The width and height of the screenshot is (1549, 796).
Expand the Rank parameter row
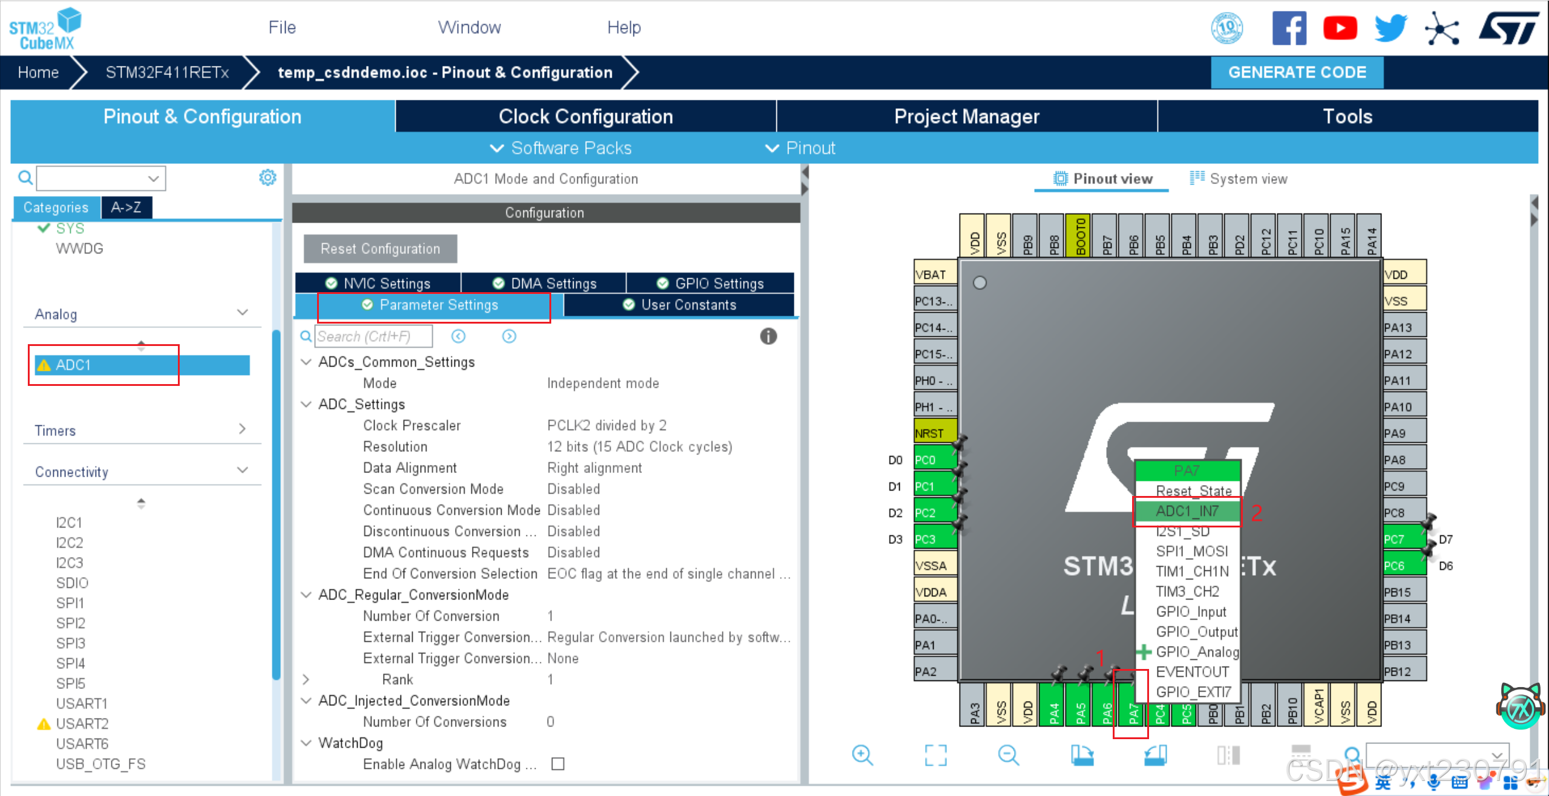[306, 679]
